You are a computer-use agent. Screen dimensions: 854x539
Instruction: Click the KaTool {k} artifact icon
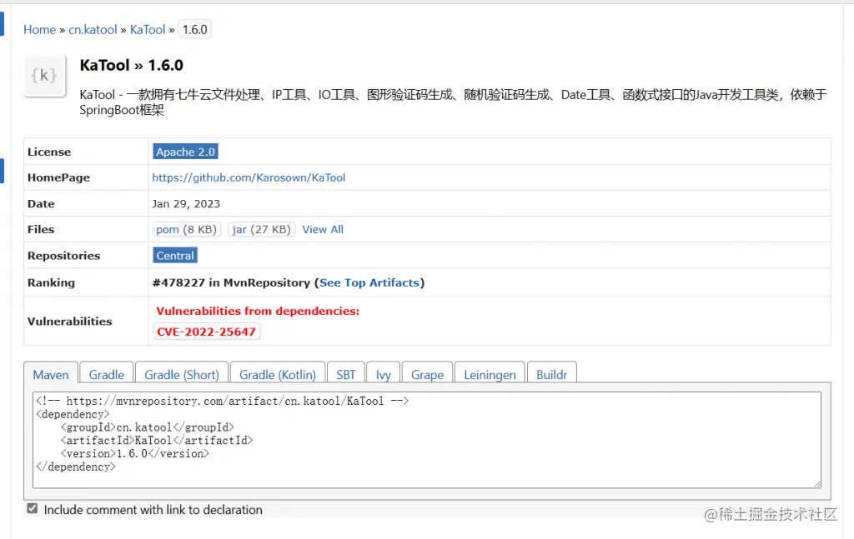(x=45, y=76)
